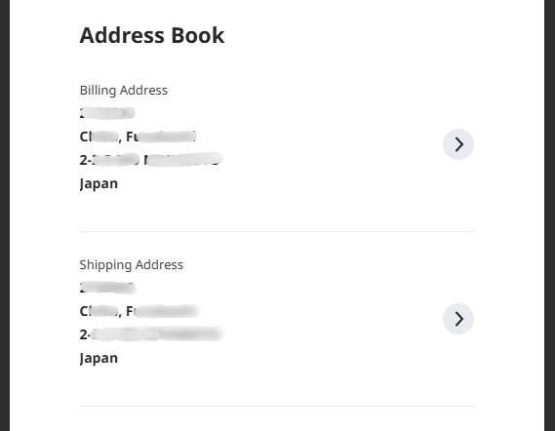
Task: Click the divider line below the shipping address
Action: 277,406
